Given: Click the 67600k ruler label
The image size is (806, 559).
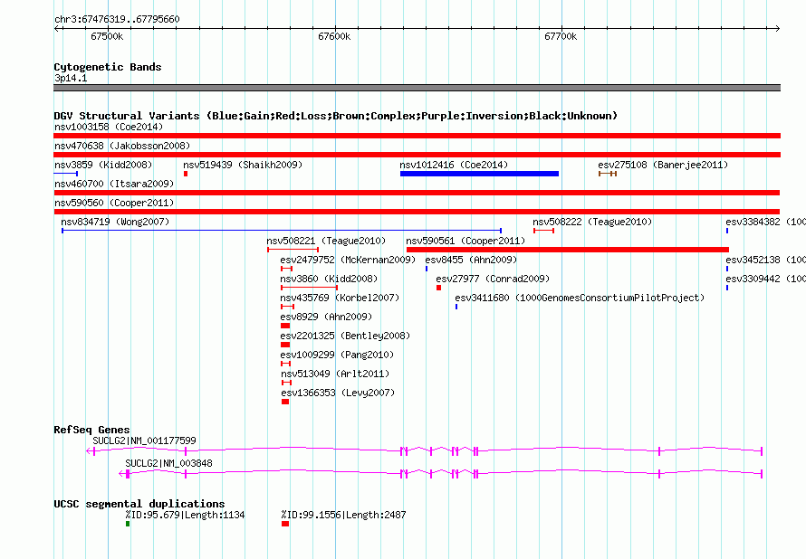Looking at the screenshot, I should click(334, 36).
